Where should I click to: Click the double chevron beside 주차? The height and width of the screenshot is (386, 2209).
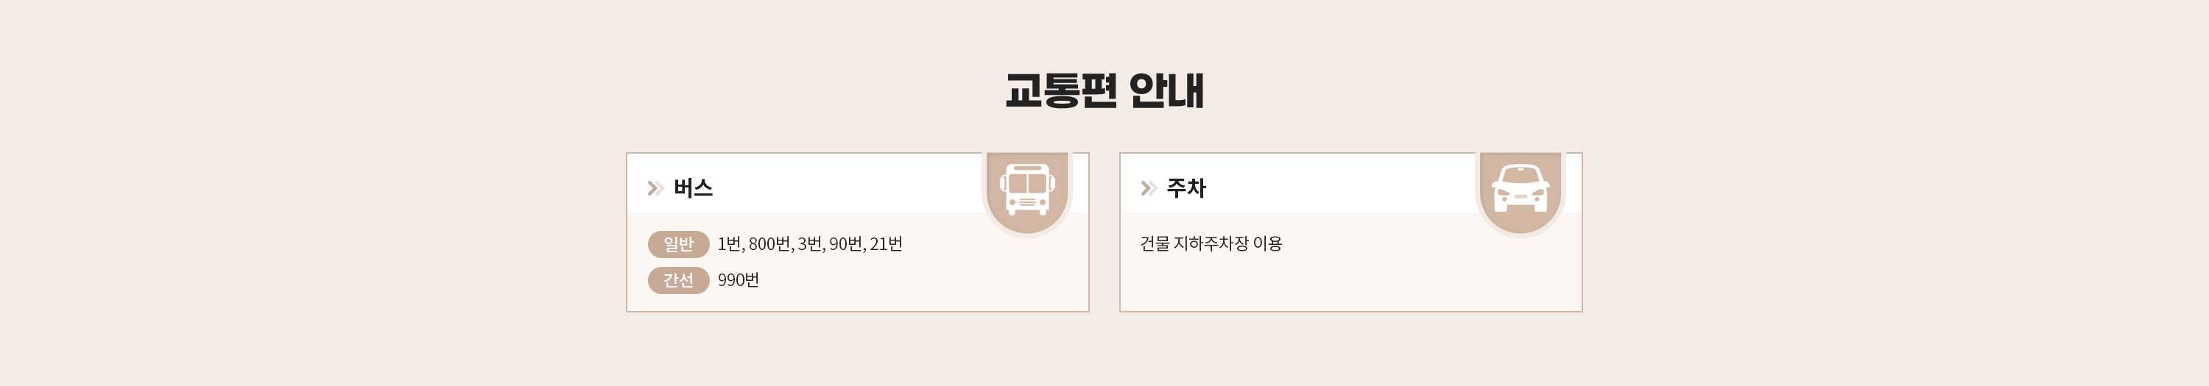click(1149, 188)
